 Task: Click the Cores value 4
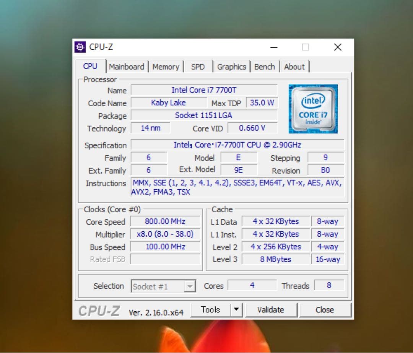tap(252, 285)
